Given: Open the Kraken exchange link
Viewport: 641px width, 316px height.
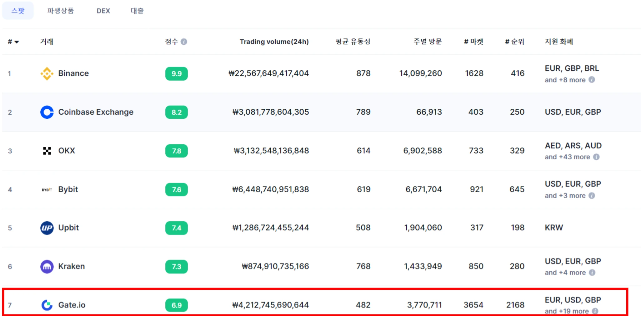Looking at the screenshot, I should 72,266.
